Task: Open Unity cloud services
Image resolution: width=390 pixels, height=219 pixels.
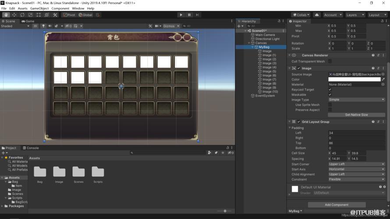Action: point(317,15)
